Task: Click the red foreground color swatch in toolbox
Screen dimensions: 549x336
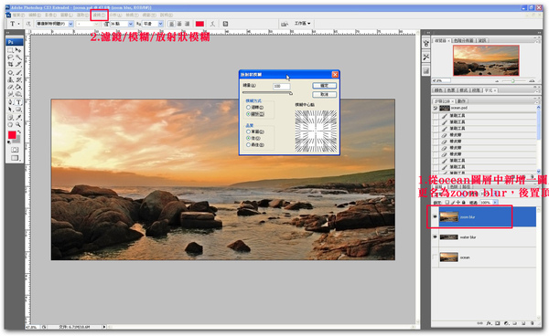Action: [x=12, y=134]
